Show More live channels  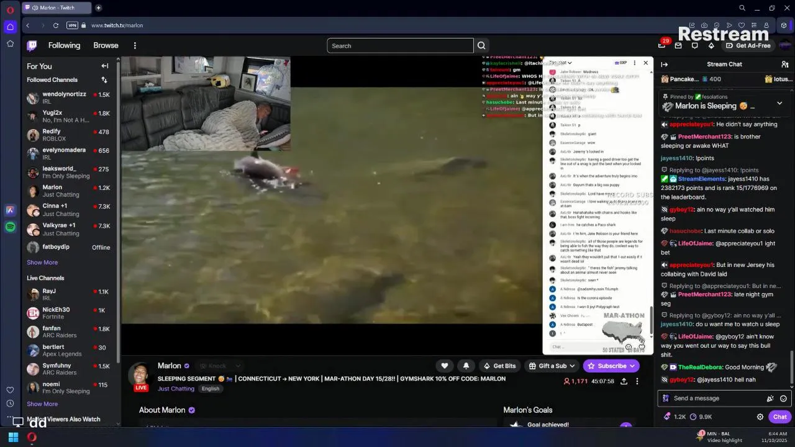click(x=42, y=404)
